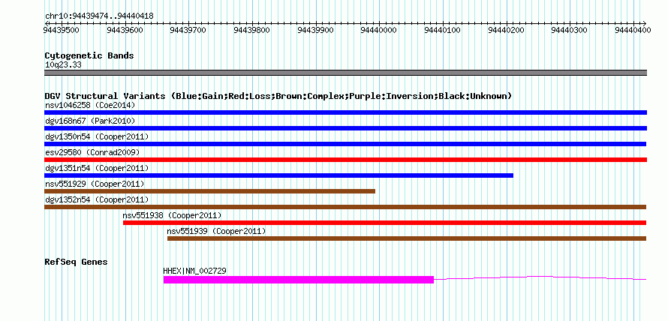
Task: Select ruler position 94439900
Action: pyautogui.click(x=316, y=30)
